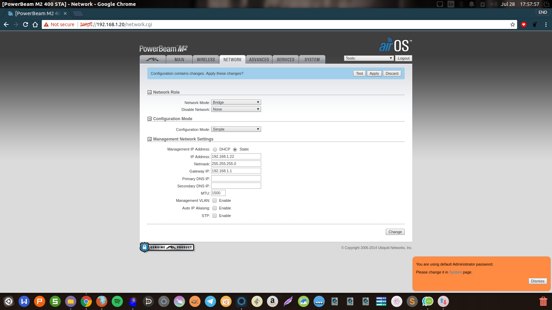This screenshot has width=552, height=310.
Task: Apply the configuration changes
Action: click(x=374, y=73)
